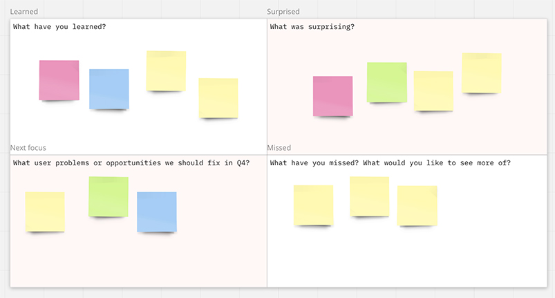Image resolution: width=555 pixels, height=298 pixels.
Task: Click the pink sticky note in Surprised frame
Action: (332, 96)
